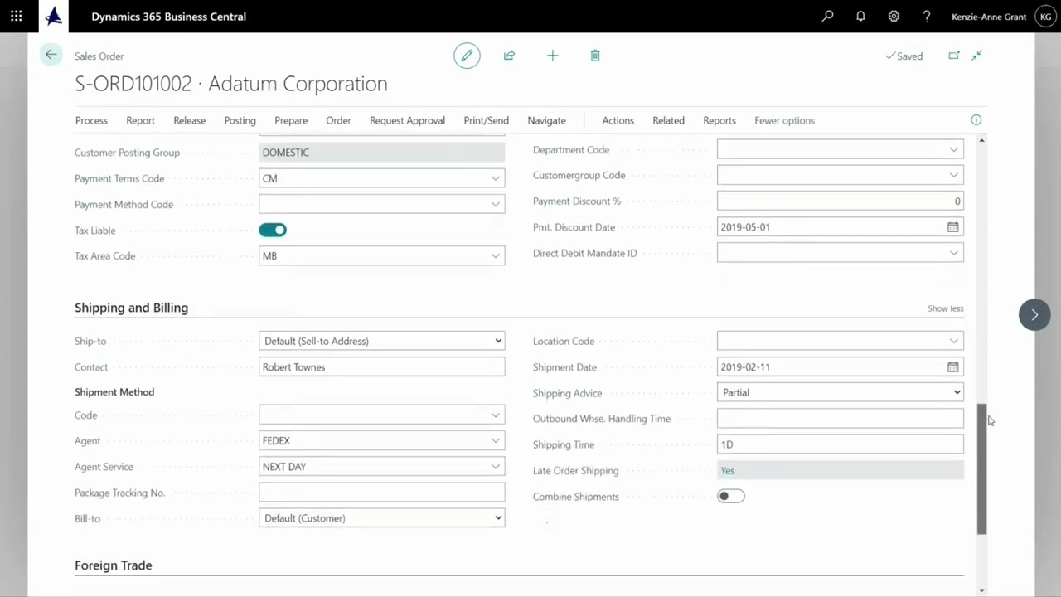
Task: Click the vertical scrollbar thumb
Action: coord(982,468)
